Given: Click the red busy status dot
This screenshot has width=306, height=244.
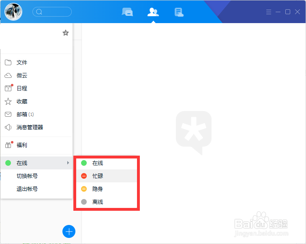Looking at the screenshot, I should point(84,176).
